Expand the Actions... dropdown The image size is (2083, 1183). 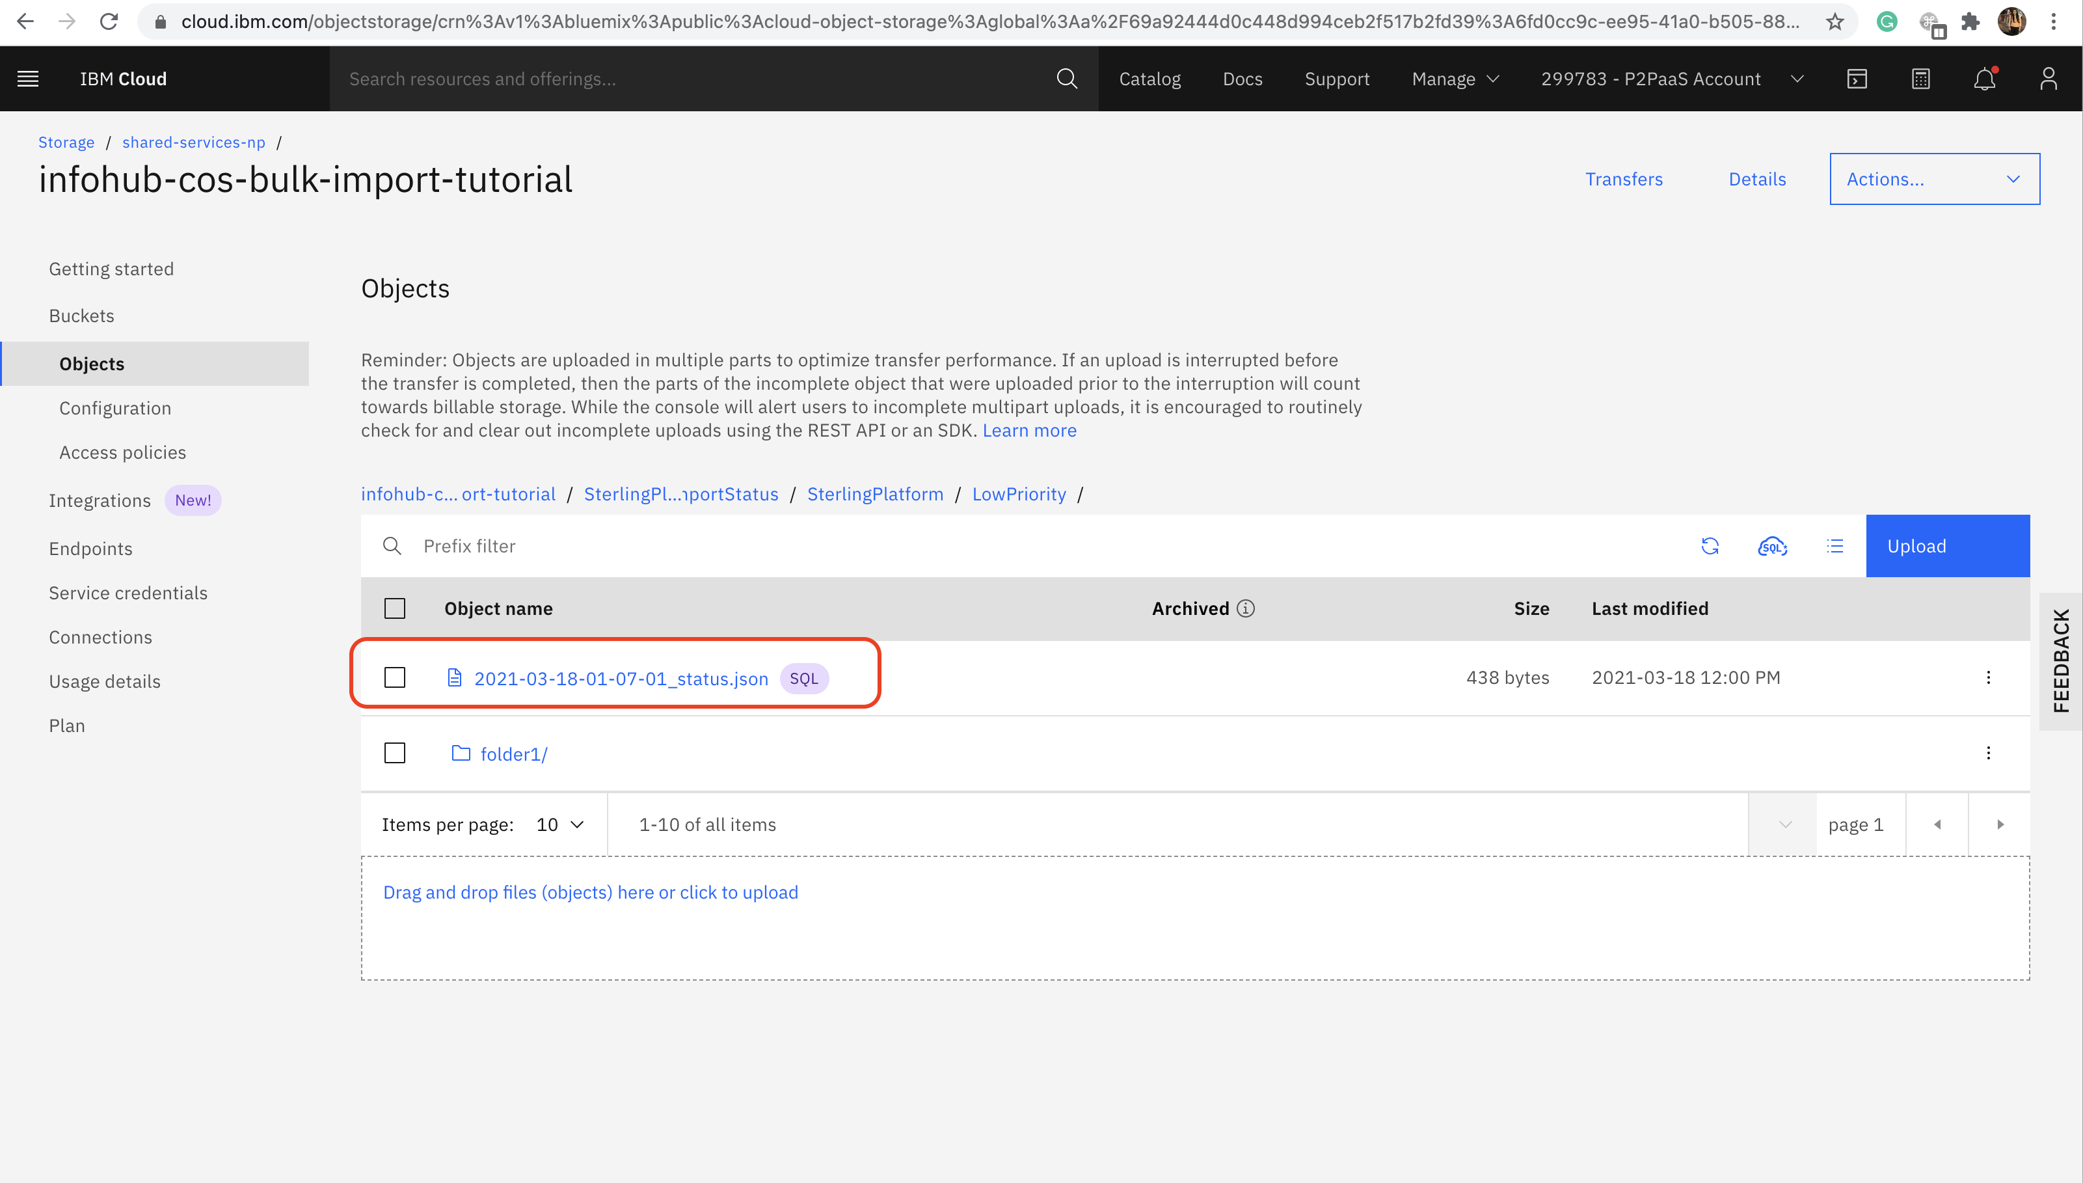(x=1933, y=179)
